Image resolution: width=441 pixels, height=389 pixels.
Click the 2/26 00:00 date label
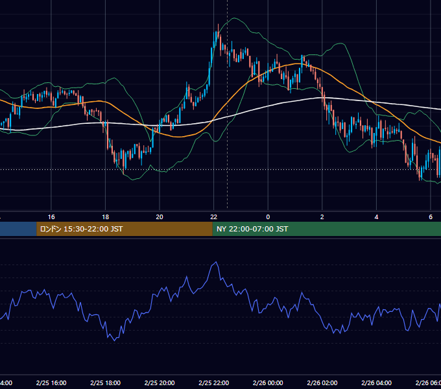(268, 383)
